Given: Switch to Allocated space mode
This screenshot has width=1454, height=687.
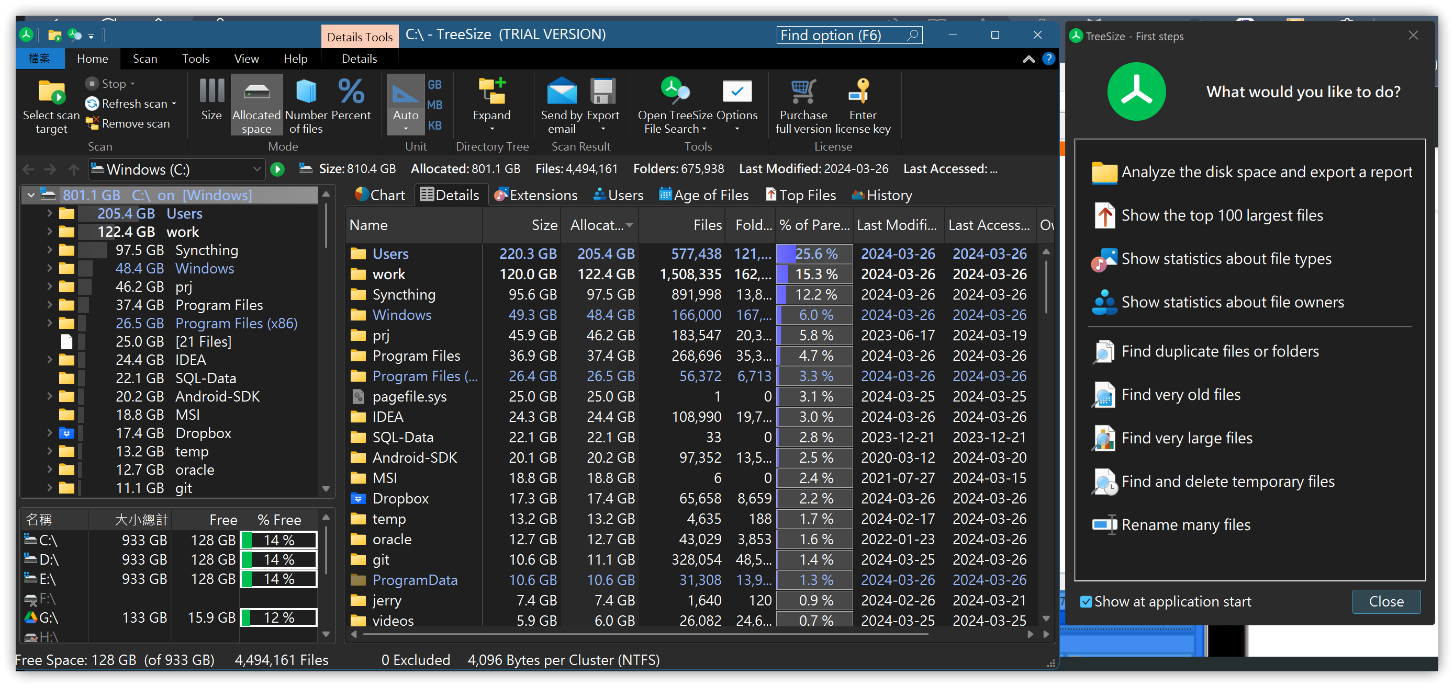Looking at the screenshot, I should click(256, 105).
